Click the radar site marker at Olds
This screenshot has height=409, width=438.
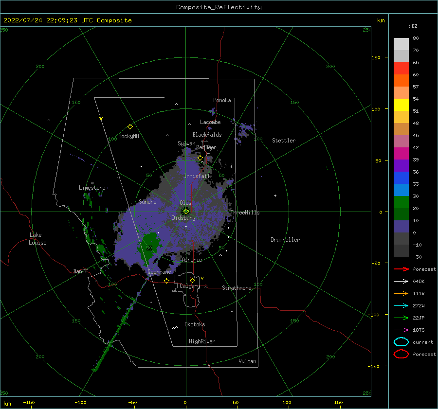(x=186, y=212)
